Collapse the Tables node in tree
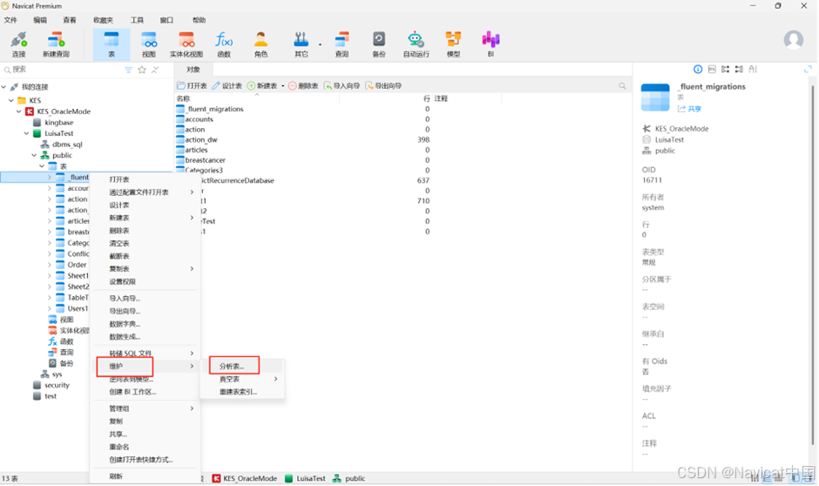Screen dimensions: 819x486 [42, 166]
